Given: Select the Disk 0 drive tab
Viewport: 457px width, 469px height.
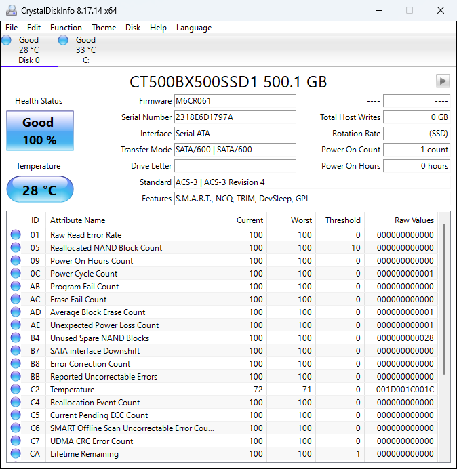Looking at the screenshot, I should (28, 50).
